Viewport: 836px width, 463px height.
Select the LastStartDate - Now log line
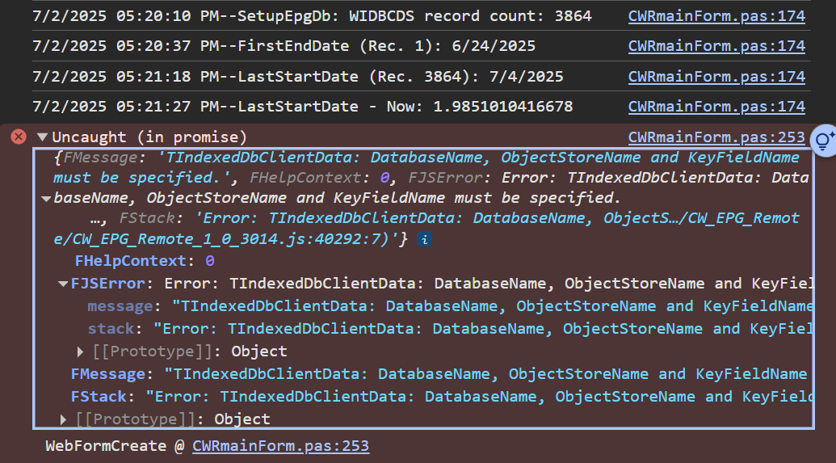pos(302,106)
